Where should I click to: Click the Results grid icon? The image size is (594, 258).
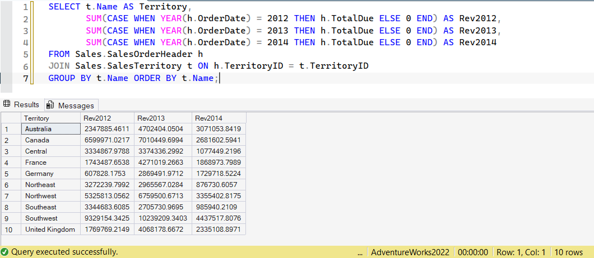(x=7, y=104)
